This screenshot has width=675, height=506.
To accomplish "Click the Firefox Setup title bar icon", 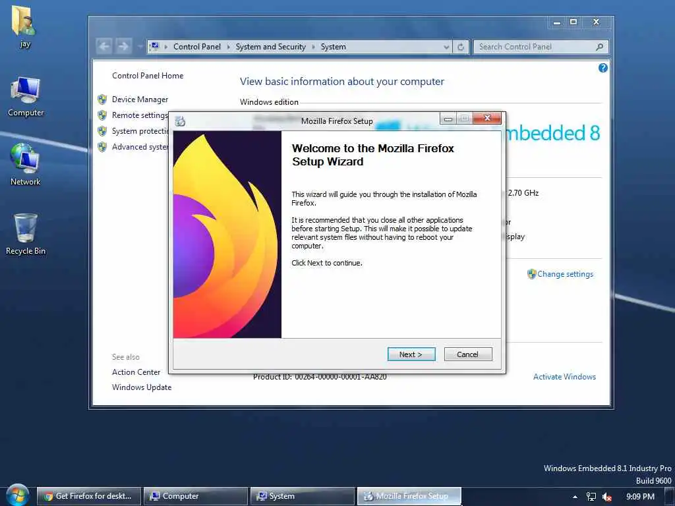I will (180, 121).
